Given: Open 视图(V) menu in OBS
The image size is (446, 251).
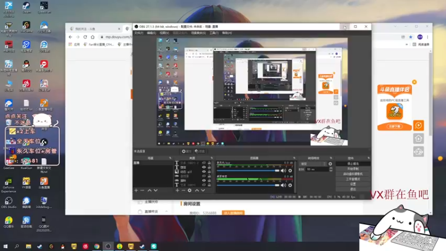Looking at the screenshot, I should 164,33.
